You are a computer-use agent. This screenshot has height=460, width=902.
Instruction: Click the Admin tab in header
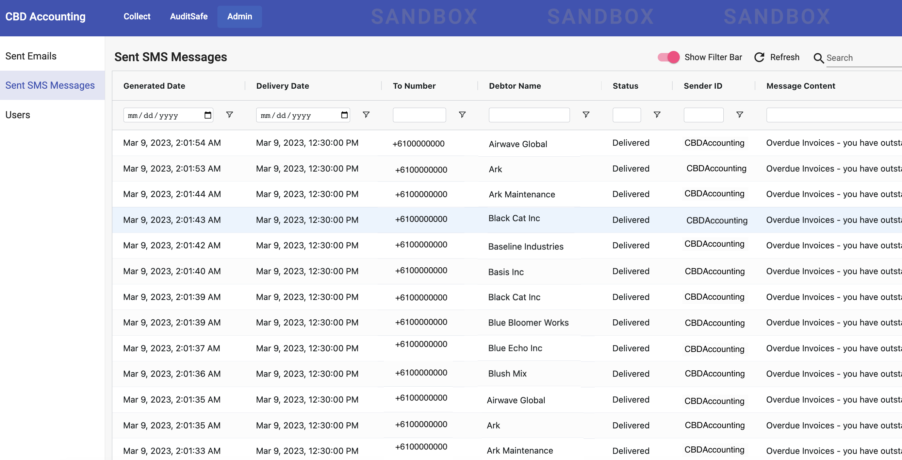point(240,16)
